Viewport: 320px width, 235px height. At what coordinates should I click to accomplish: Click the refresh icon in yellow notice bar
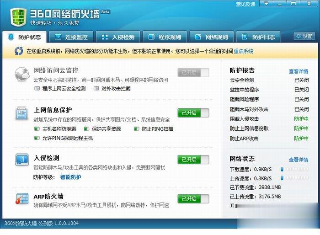coord(19,51)
